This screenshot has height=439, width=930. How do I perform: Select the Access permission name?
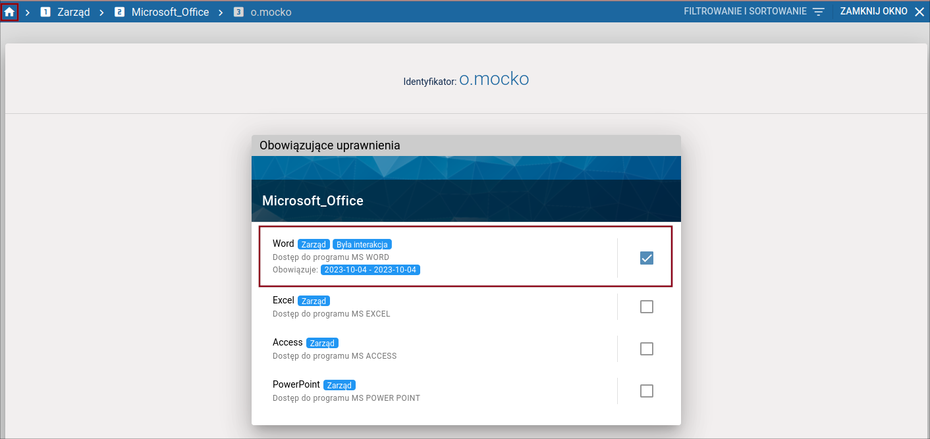point(288,342)
